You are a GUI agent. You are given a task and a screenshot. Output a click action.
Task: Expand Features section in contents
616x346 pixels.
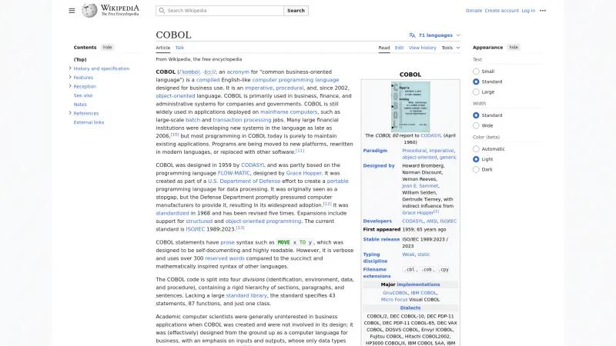click(x=70, y=78)
